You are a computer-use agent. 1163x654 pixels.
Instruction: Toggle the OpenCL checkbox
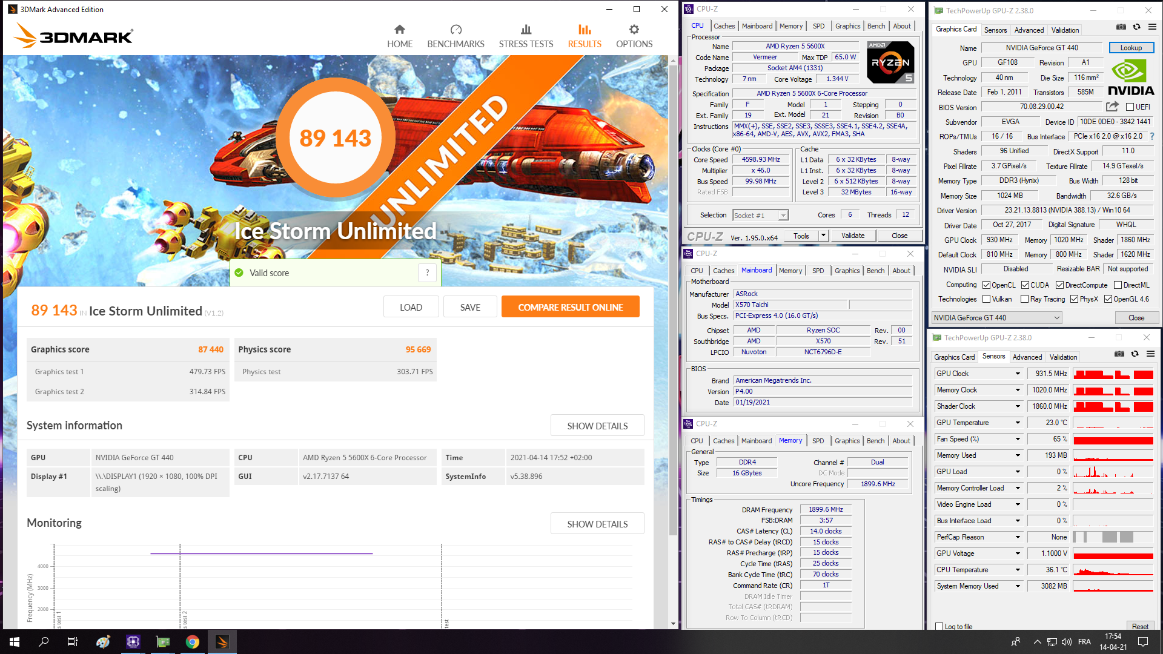(986, 285)
